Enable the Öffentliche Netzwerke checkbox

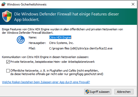[8, 71]
